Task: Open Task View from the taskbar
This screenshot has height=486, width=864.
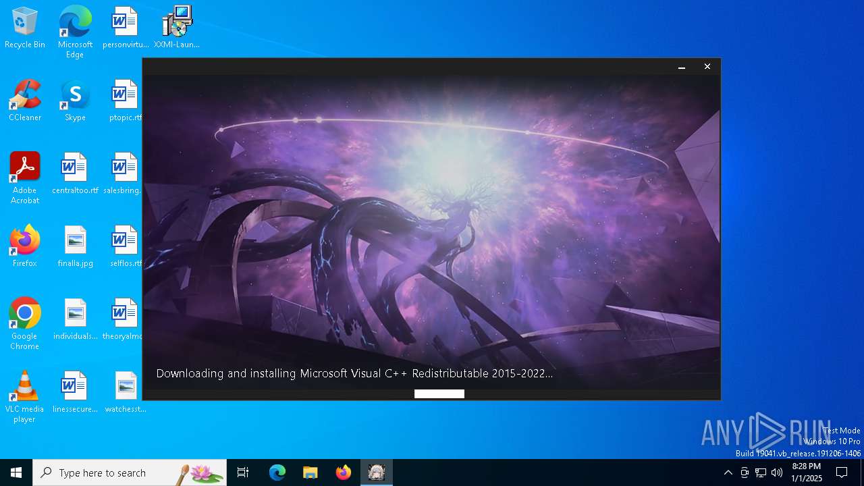Action: 243,473
